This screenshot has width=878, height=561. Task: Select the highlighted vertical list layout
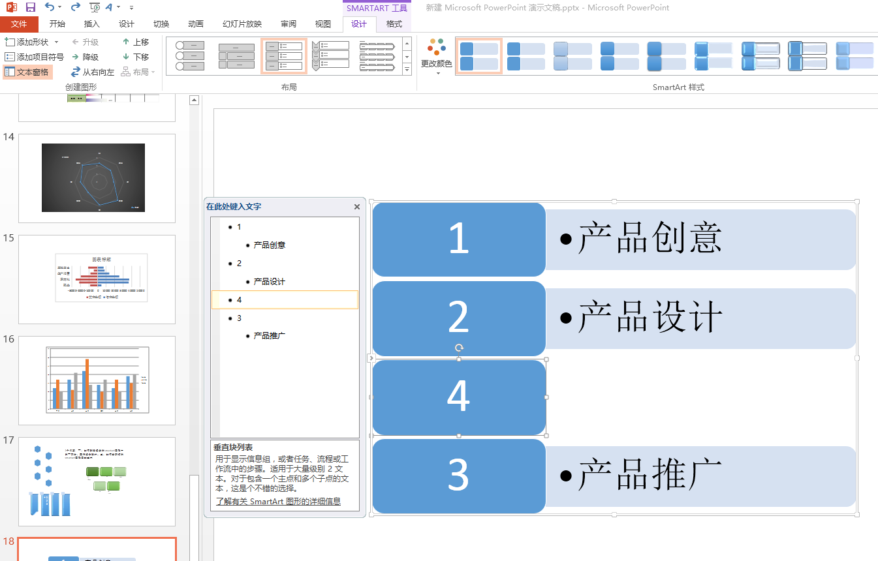pos(284,57)
